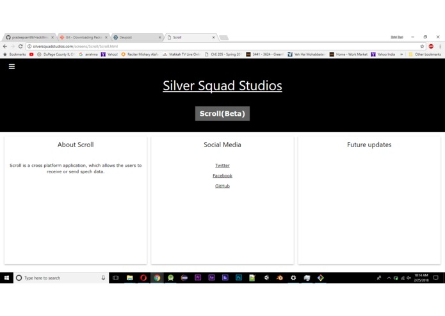The width and height of the screenshot is (445, 316).
Task: Close the Devpost tab
Action: pyautogui.click(x=159, y=37)
